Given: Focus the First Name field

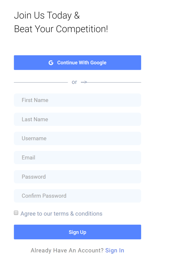Looking at the screenshot, I should 77,100.
